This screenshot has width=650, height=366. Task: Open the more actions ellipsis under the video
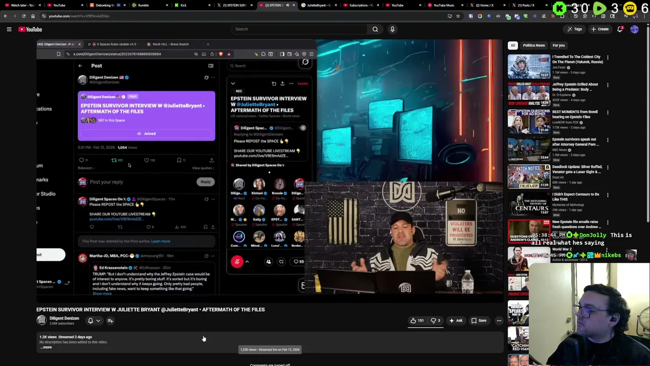499,321
